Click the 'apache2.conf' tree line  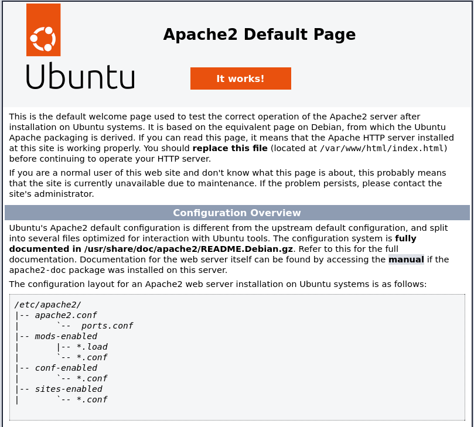pos(66,315)
